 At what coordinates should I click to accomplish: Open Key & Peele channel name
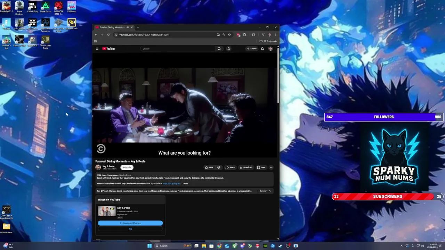[108, 166]
